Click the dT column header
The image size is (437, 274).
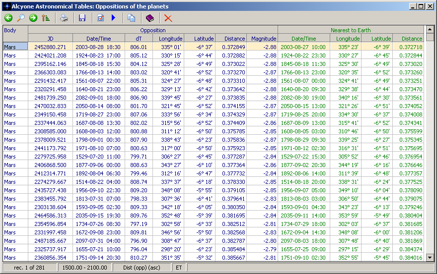click(x=139, y=38)
